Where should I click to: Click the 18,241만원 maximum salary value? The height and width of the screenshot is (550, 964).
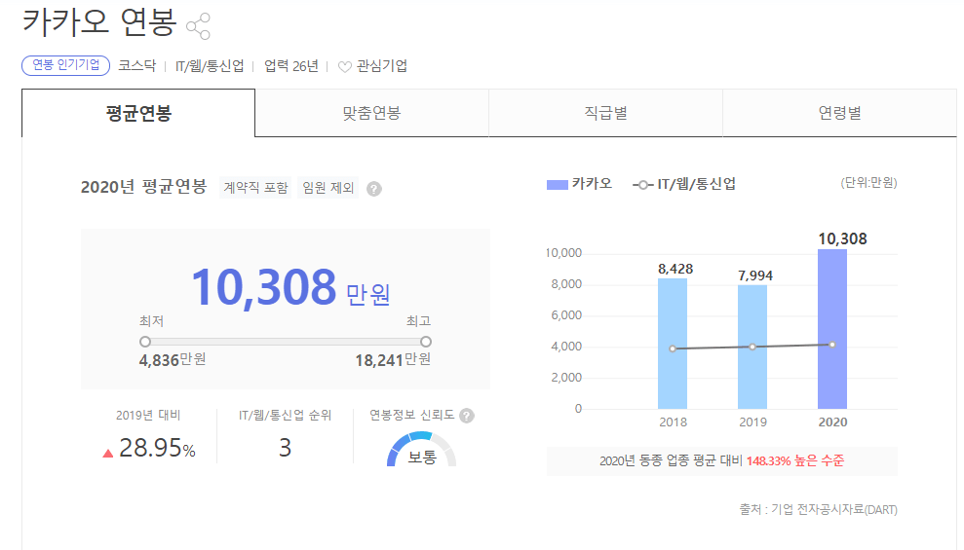click(x=393, y=360)
